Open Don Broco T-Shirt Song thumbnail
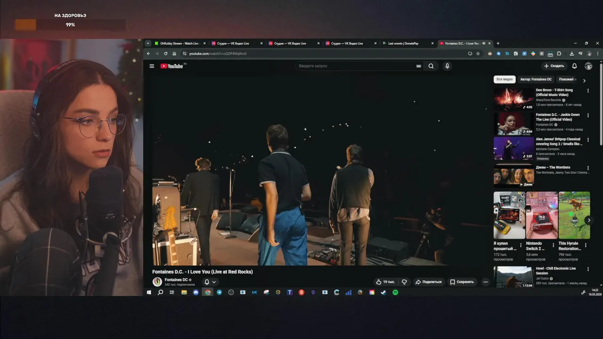Screen dimensions: 603x339 [x=513, y=98]
